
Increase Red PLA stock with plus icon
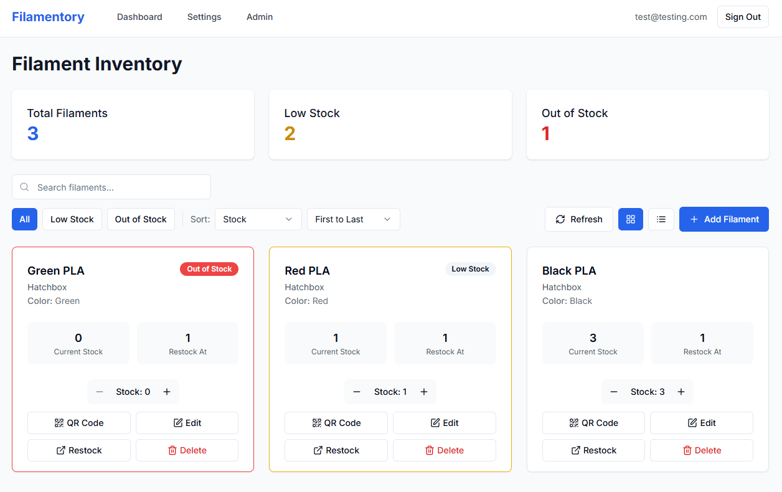424,392
